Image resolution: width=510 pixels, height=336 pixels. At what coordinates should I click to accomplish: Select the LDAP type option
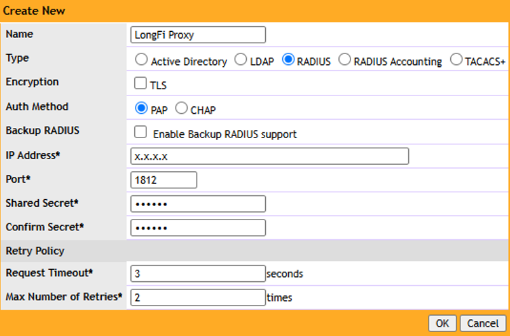pyautogui.click(x=240, y=60)
